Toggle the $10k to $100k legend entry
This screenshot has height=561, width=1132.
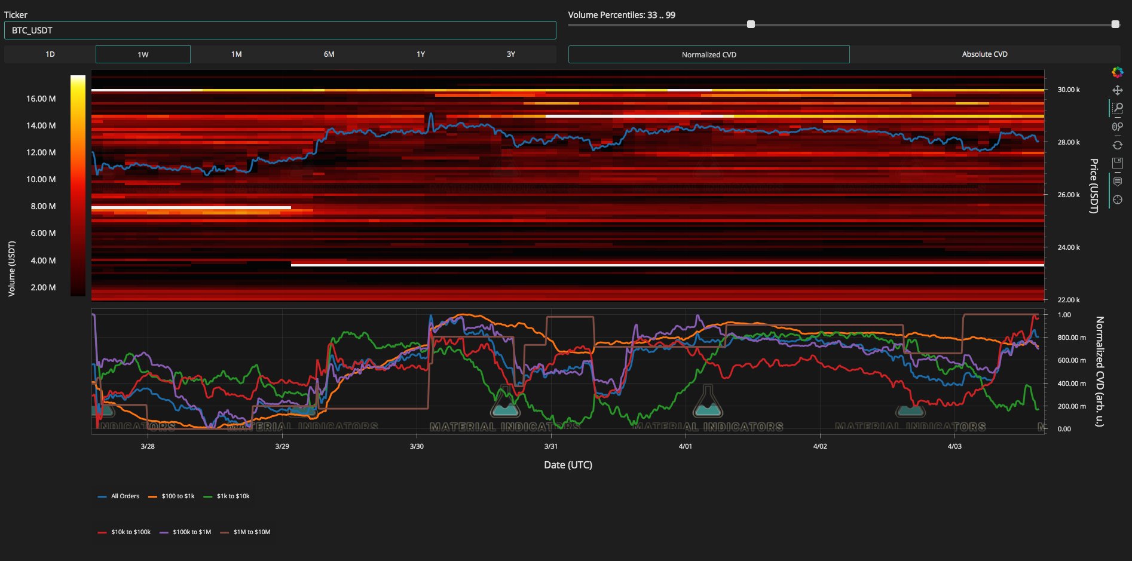tap(124, 532)
